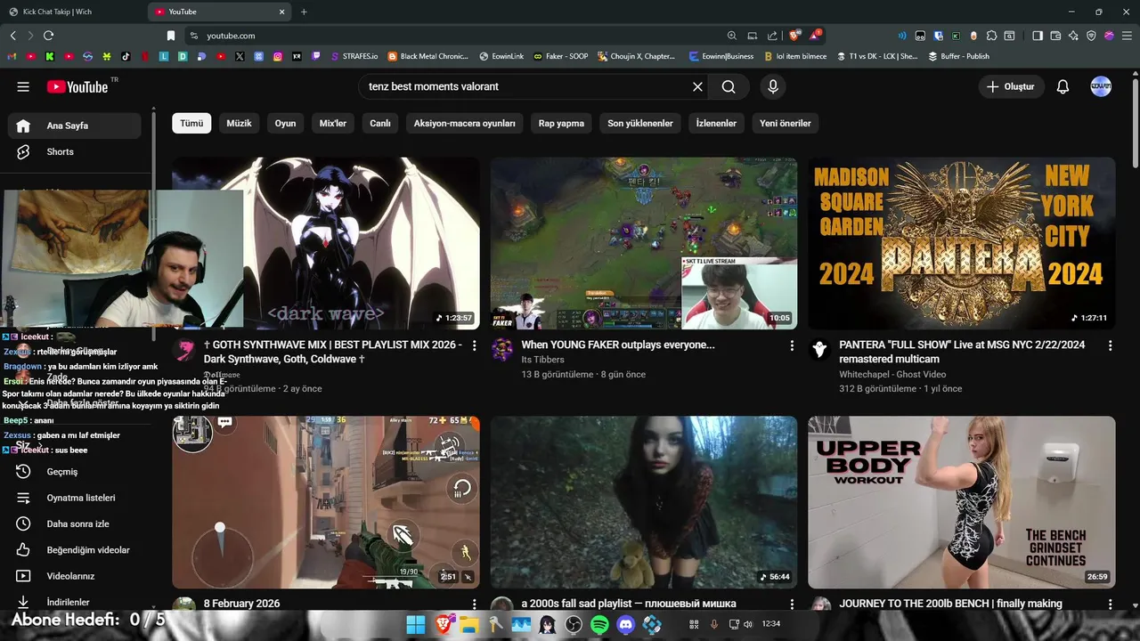Screen dimensions: 1140x641
Task: Open the Young Faker video thumbnail
Action: point(644,243)
